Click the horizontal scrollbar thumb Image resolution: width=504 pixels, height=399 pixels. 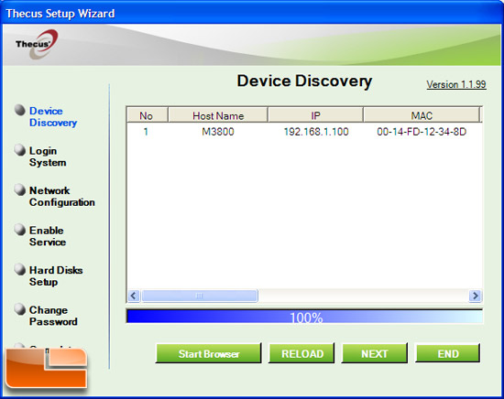(x=200, y=296)
